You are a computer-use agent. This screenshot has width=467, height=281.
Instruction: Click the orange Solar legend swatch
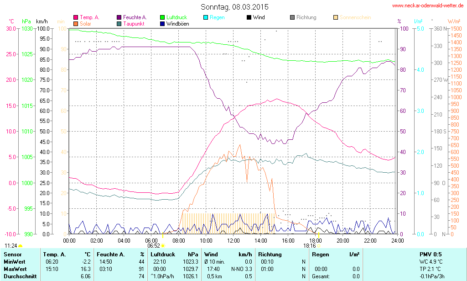75,23
